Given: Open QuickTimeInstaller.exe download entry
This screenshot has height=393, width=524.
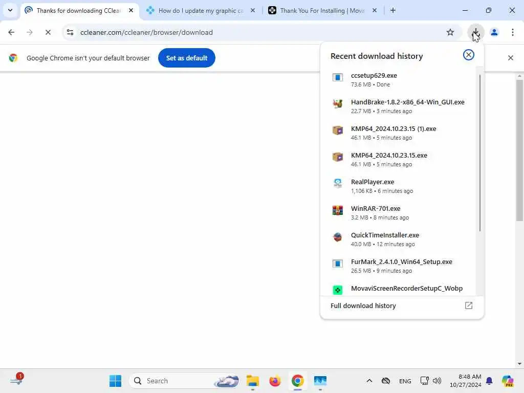Looking at the screenshot, I should [x=398, y=239].
